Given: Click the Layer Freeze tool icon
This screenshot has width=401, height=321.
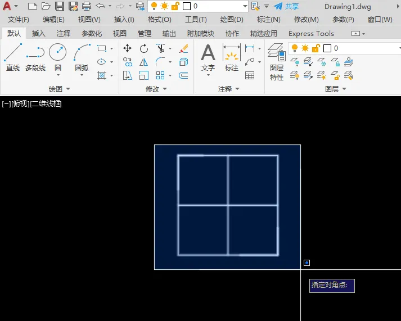Looking at the screenshot, I should pos(322,62).
